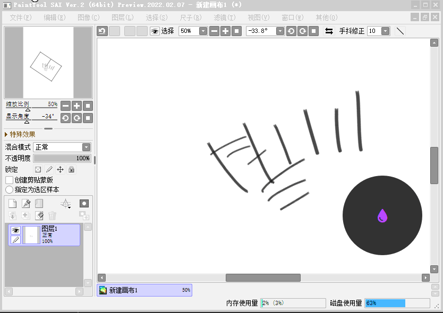Image resolution: width=443 pixels, height=313 pixels.
Task: Reset view rotation using the toolbar square button
Action: point(313,31)
